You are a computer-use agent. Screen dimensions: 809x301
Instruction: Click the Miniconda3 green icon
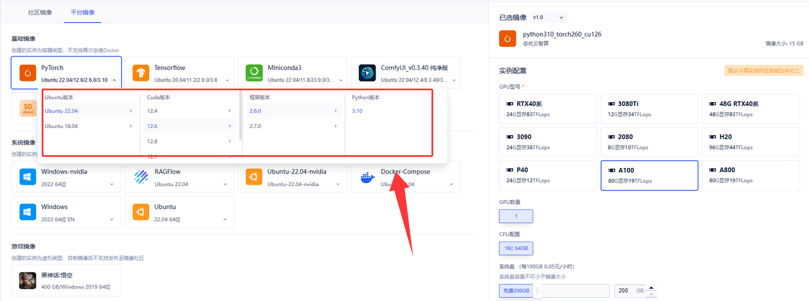[254, 73]
